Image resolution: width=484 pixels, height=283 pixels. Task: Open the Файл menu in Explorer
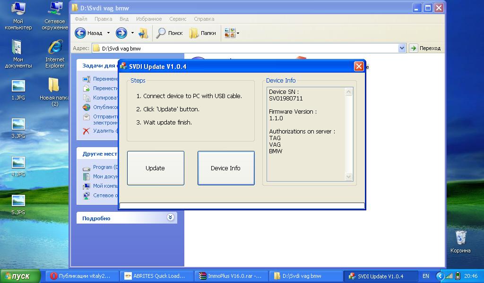pyautogui.click(x=81, y=19)
